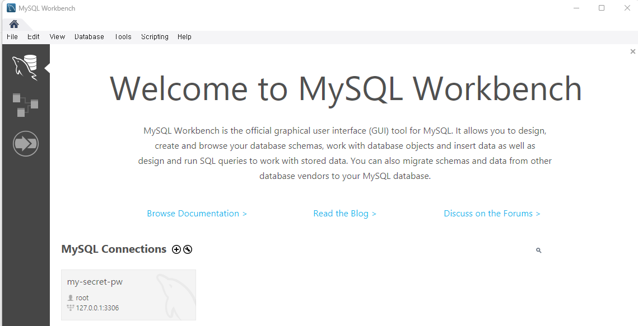The height and width of the screenshot is (326, 638).
Task: Click the root user text in tile
Action: (82, 297)
